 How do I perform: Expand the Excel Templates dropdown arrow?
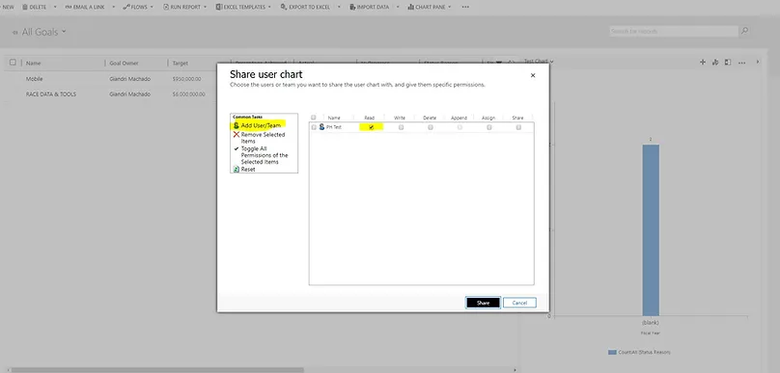[269, 7]
